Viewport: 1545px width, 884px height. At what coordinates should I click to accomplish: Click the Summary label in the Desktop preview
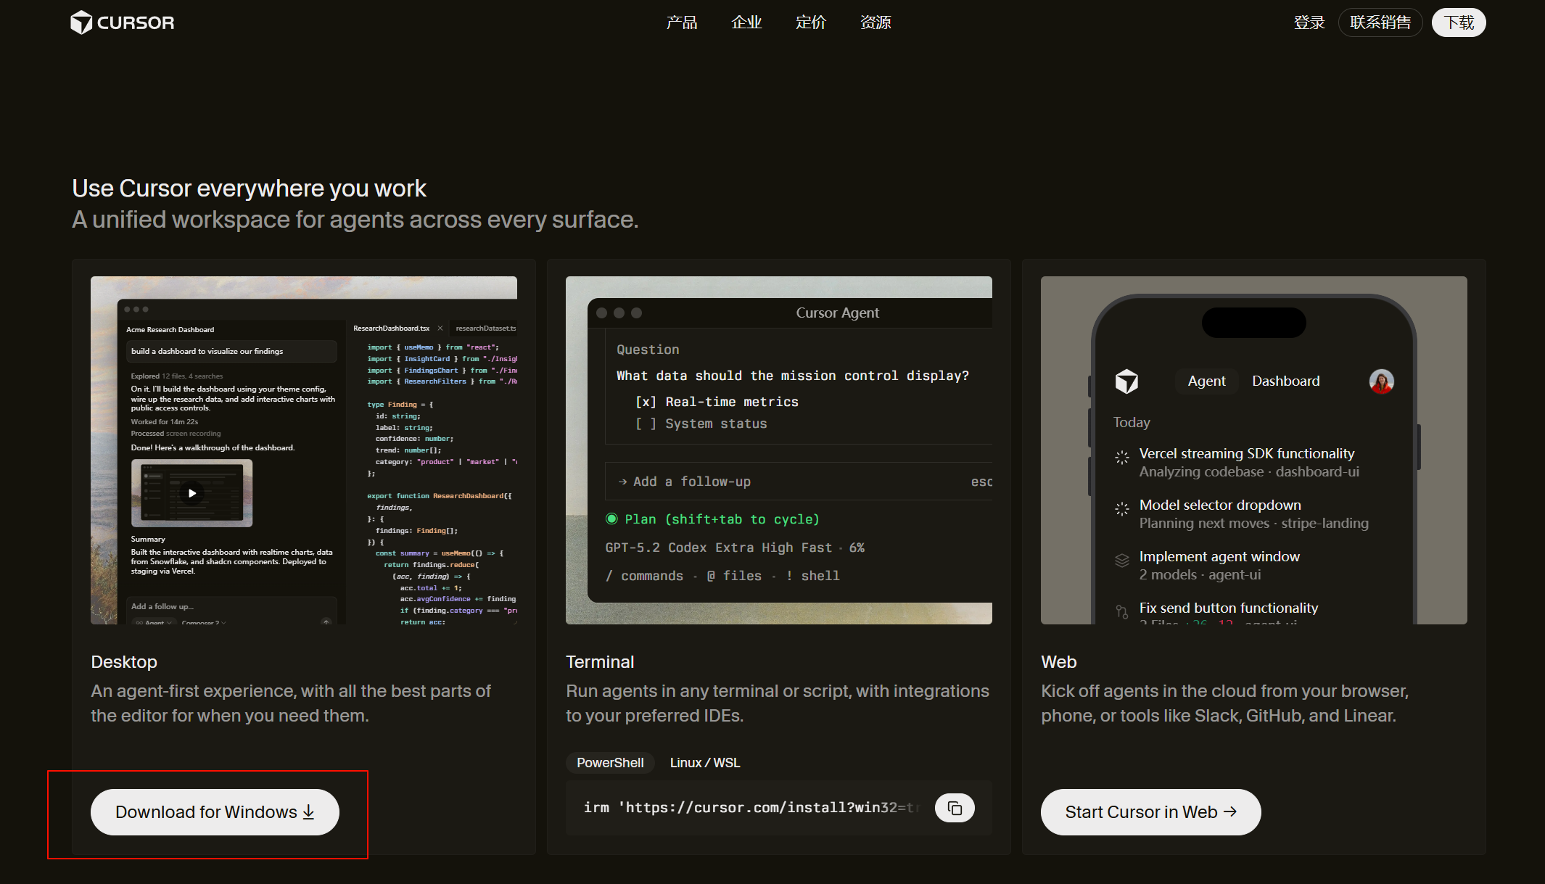coord(148,540)
